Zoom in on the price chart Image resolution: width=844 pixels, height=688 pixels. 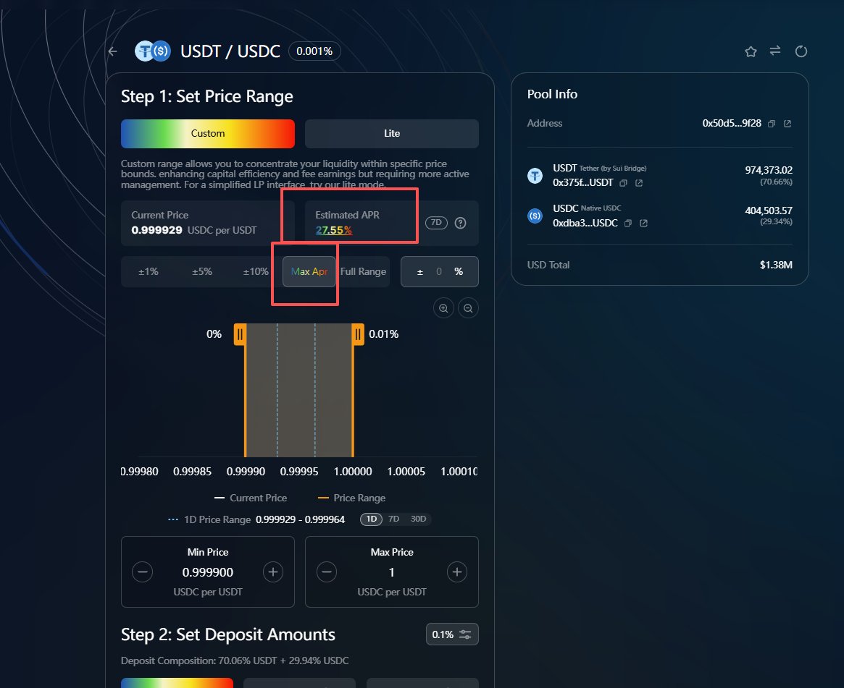(443, 308)
